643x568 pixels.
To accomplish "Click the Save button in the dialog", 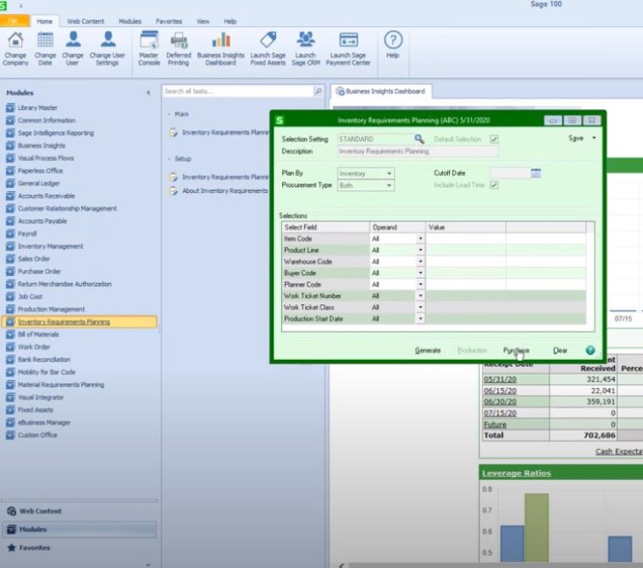I will [576, 138].
